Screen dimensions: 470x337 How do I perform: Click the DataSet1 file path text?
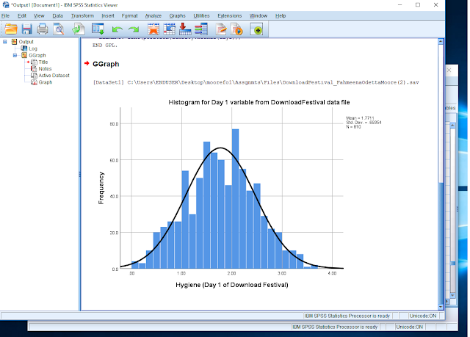[256, 82]
